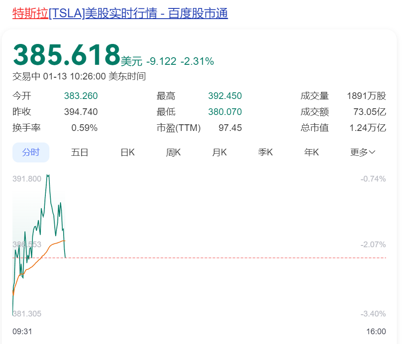407x344 pixels.
Task: Click the -2.31% change percentage
Action: [197, 61]
